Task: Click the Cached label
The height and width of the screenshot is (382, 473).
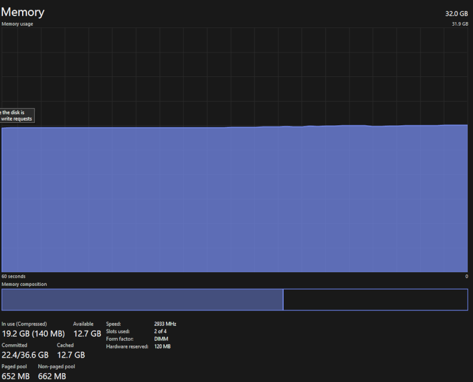Action: [x=65, y=345]
